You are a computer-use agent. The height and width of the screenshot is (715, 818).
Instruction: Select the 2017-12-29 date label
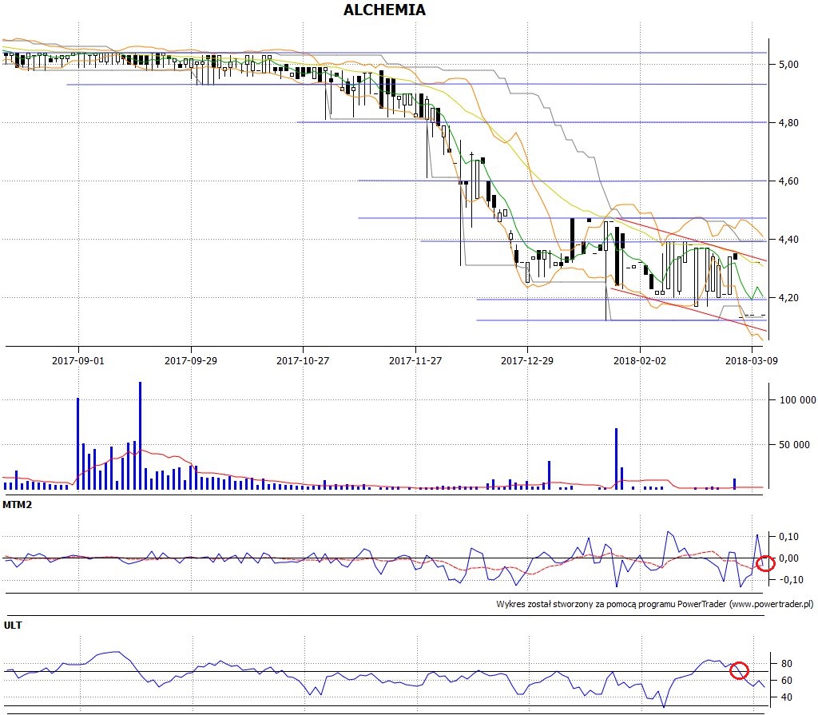tap(527, 360)
